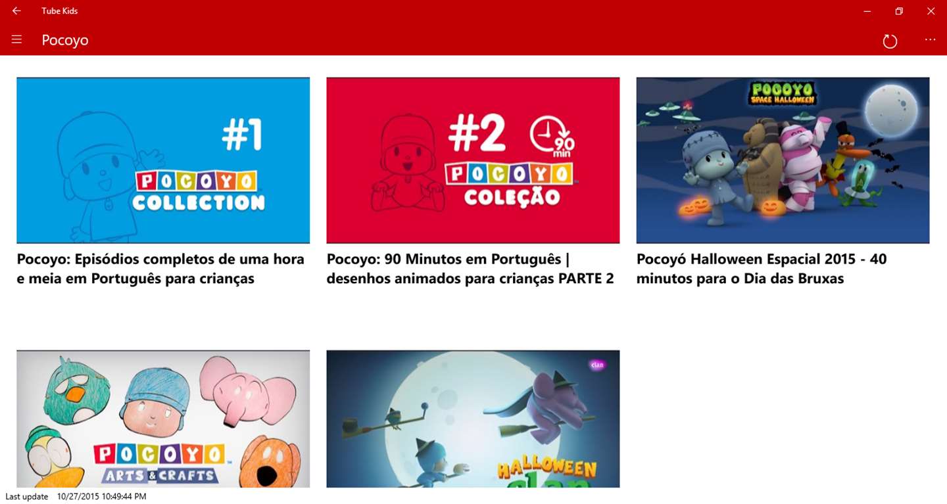
Task: Open the Pocoyo Arts & Crafts thumbnail
Action: 163,419
